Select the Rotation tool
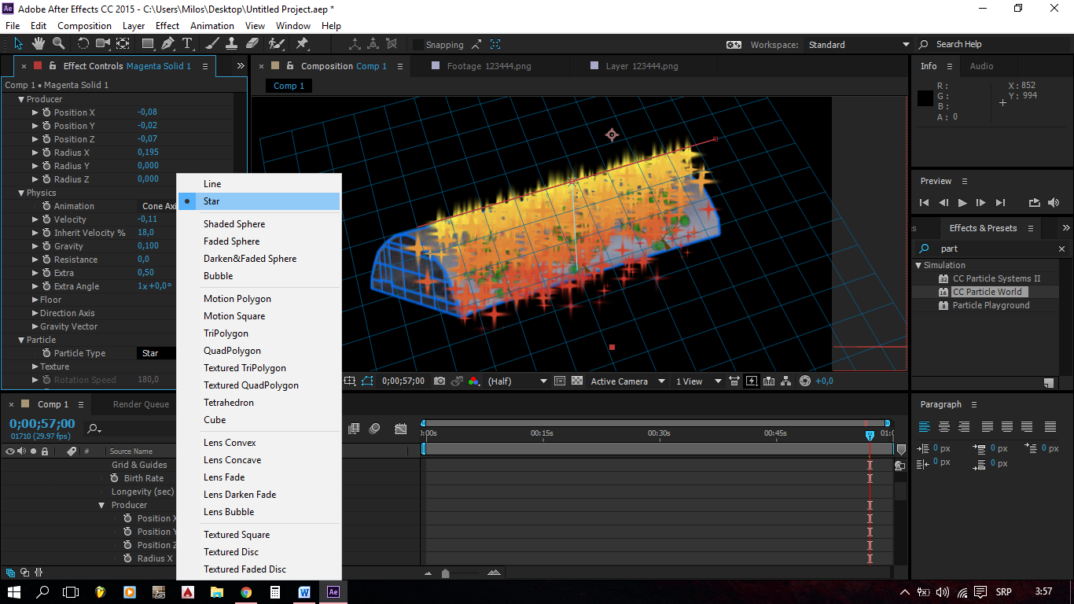Viewport: 1074px width, 604px height. (83, 43)
